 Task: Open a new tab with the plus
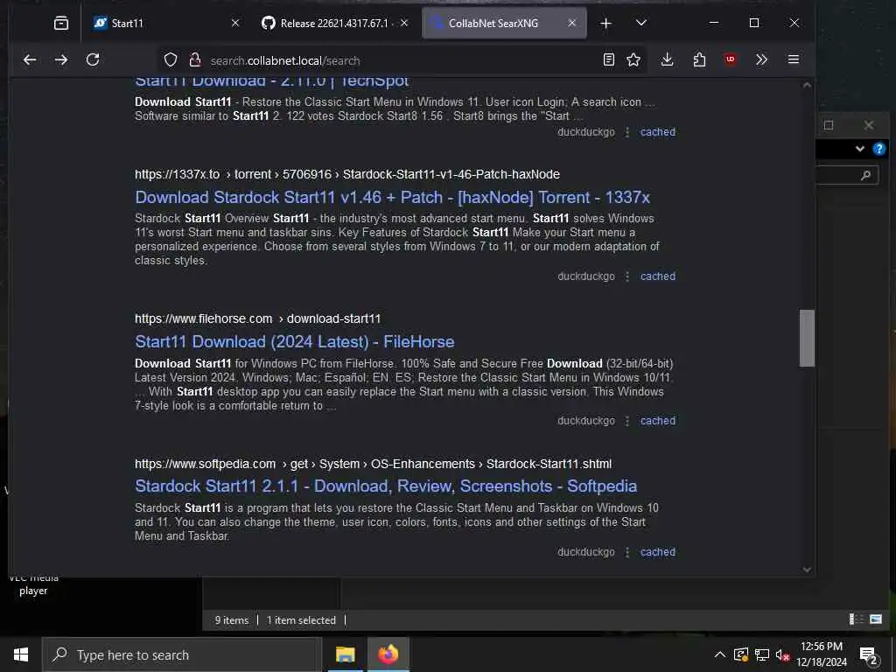pyautogui.click(x=605, y=23)
